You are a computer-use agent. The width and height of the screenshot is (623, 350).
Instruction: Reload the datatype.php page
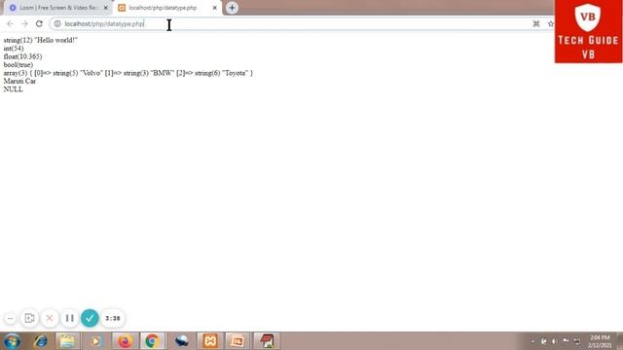click(39, 23)
